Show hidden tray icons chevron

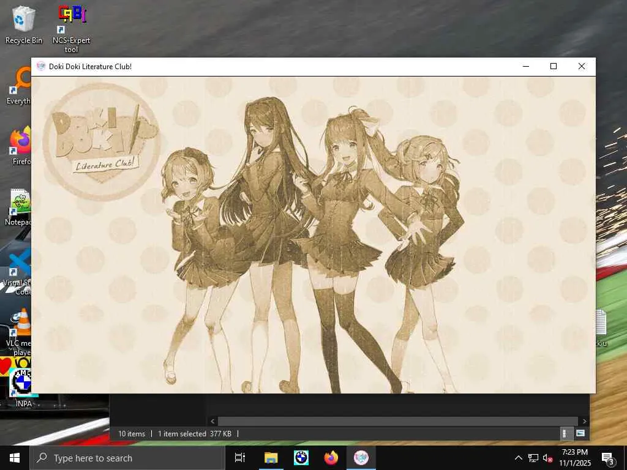pyautogui.click(x=518, y=458)
